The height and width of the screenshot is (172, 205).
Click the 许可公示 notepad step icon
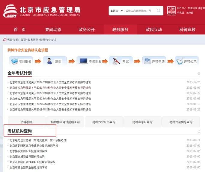(x=180, y=61)
